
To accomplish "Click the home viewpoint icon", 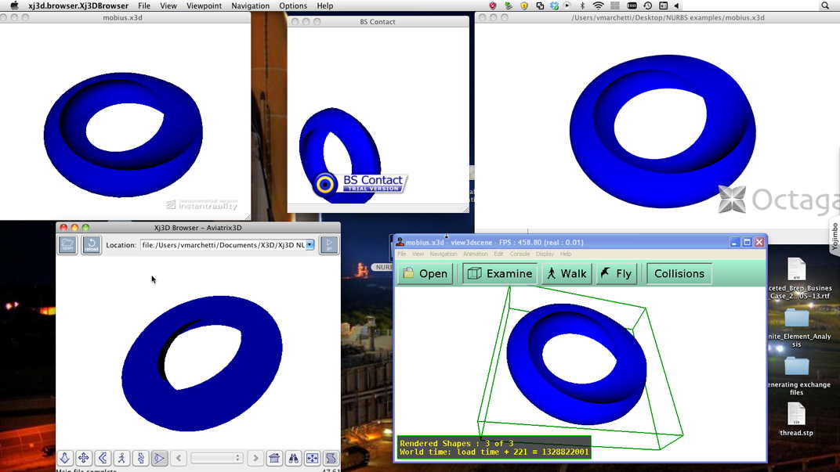I will tap(274, 458).
